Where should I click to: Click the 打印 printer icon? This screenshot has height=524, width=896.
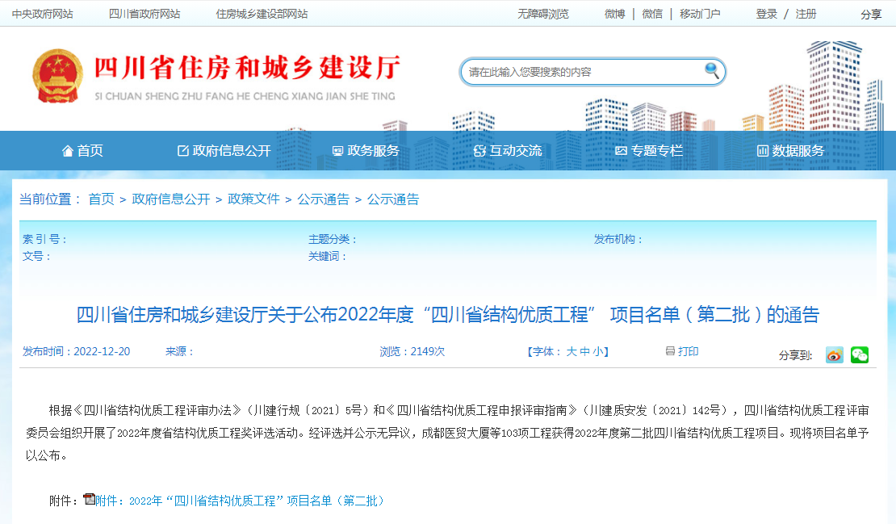click(669, 350)
